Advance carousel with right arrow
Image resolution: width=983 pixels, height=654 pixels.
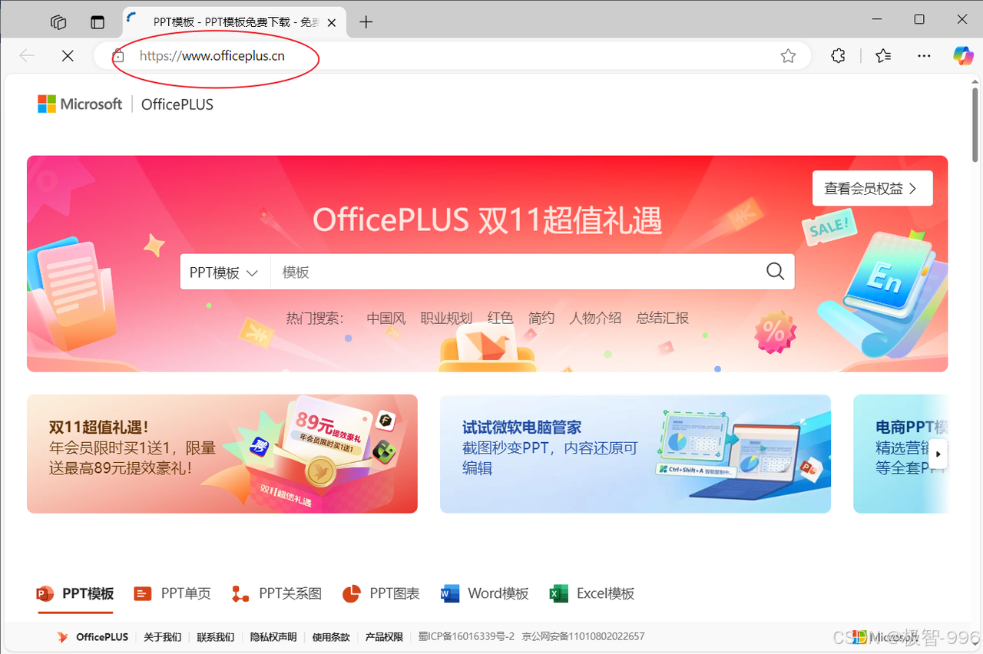938,454
